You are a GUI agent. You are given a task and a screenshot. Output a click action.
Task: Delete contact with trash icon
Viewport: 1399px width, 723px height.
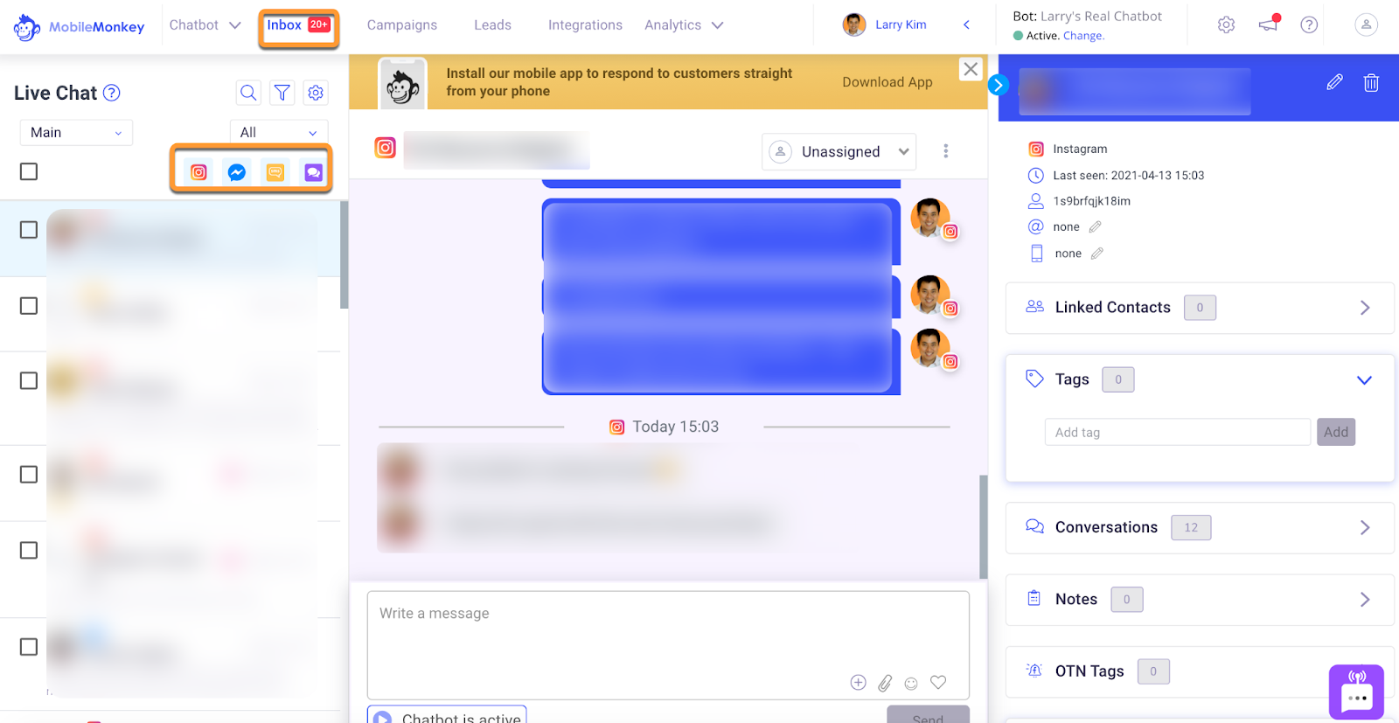click(x=1371, y=82)
